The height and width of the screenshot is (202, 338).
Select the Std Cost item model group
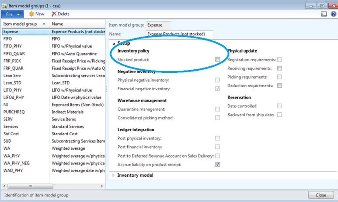12,134
